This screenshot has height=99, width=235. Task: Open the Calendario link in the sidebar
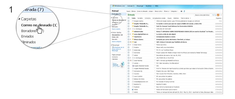coord(115,59)
